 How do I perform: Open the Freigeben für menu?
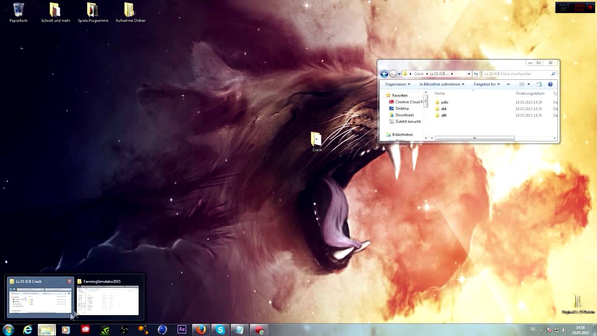pos(486,84)
